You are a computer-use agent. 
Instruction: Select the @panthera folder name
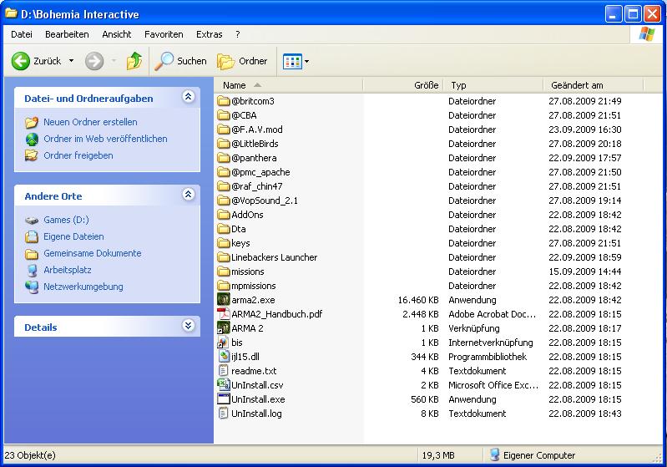pos(254,158)
